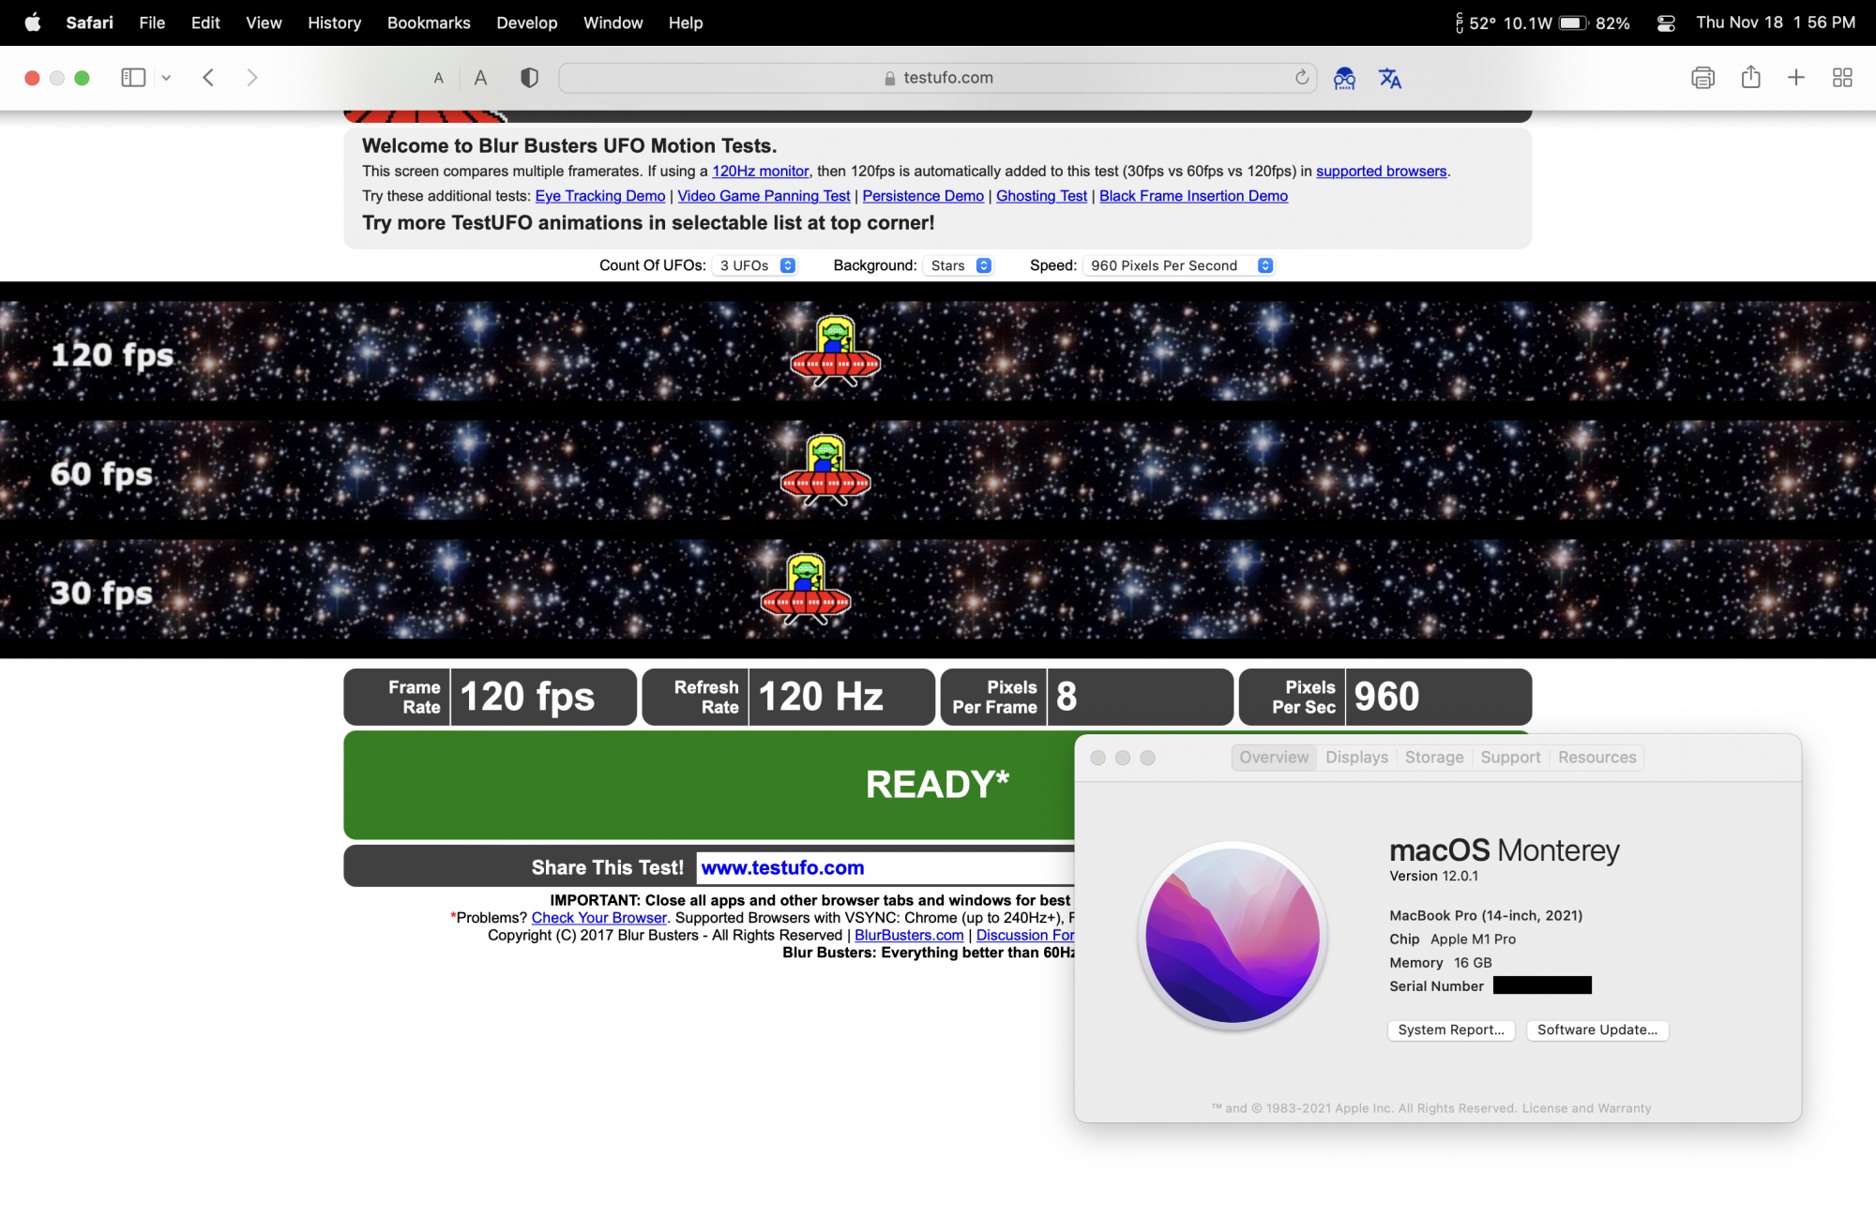Viewport: 1876px width, 1218px height.
Task: Click the System Report button
Action: [1450, 1030]
